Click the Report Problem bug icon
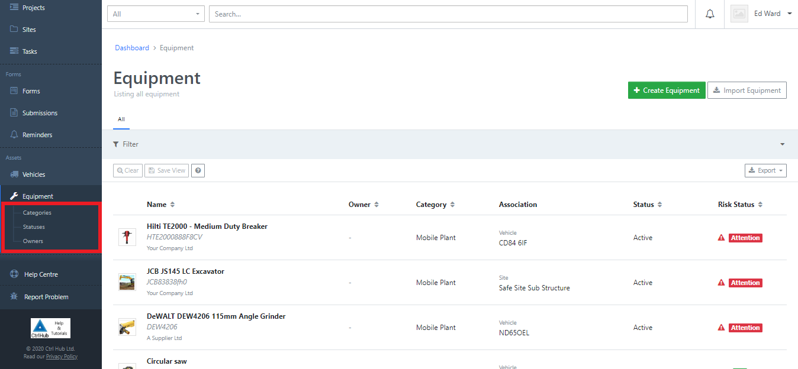798x369 pixels. [15, 296]
